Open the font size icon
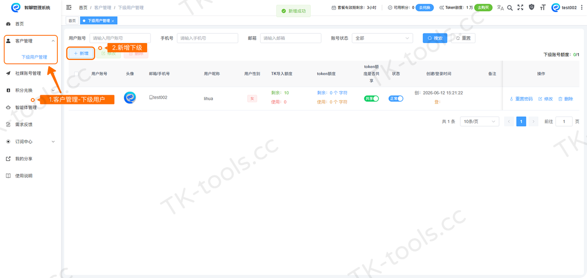 coord(543,7)
